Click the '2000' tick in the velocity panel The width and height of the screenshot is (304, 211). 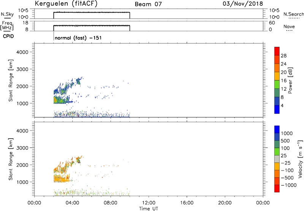[x=22, y=165]
